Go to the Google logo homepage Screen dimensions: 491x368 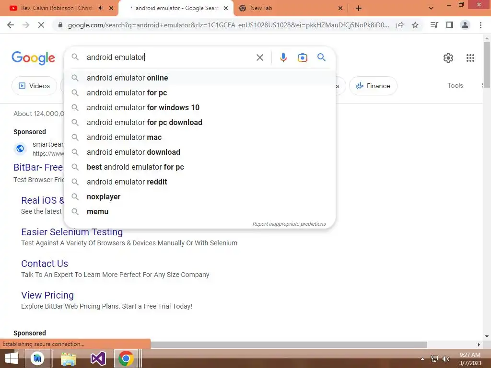[33, 58]
